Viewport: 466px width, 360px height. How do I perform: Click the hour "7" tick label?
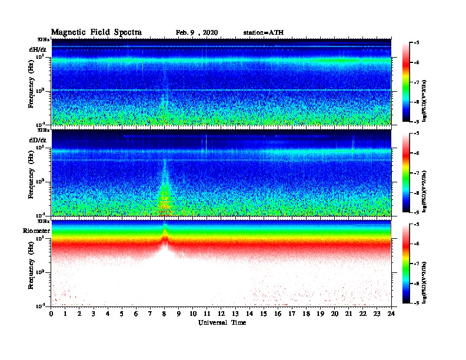tap(150, 314)
